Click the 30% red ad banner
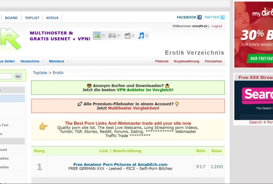The width and height of the screenshot is (273, 184). point(253,34)
